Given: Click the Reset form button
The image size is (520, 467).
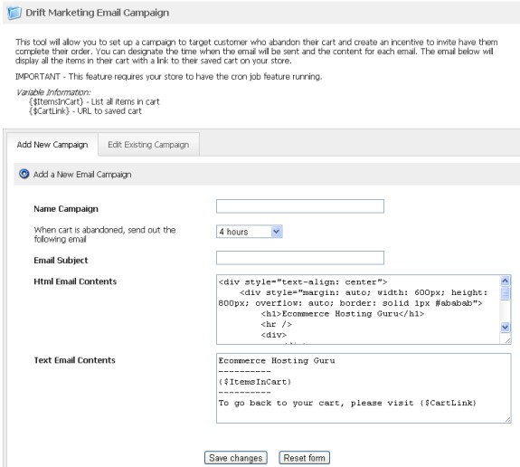Looking at the screenshot, I should [x=305, y=458].
